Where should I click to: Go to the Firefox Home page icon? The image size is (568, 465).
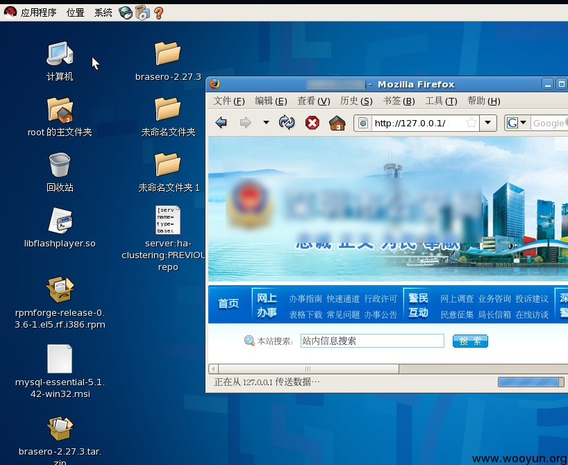coord(337,123)
